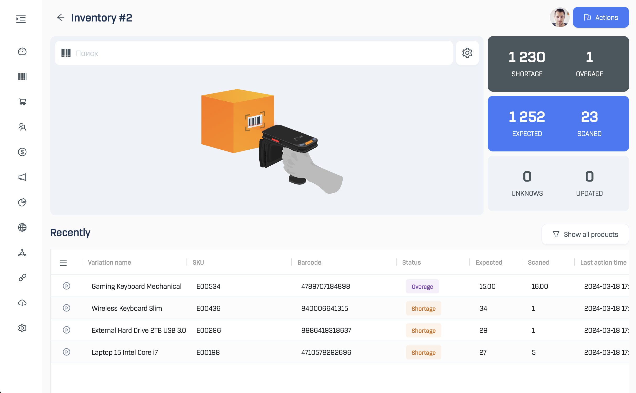
Task: Click Show all products filter button
Action: [585, 234]
